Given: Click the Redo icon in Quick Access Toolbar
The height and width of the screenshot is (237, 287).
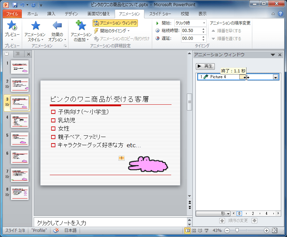Looking at the screenshot, I should click(x=33, y=5).
